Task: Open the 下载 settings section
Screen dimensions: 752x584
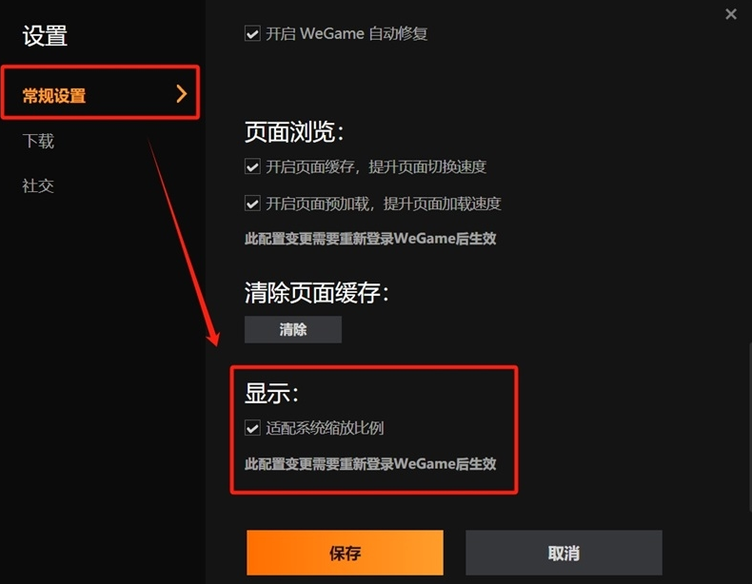Action: [x=38, y=141]
